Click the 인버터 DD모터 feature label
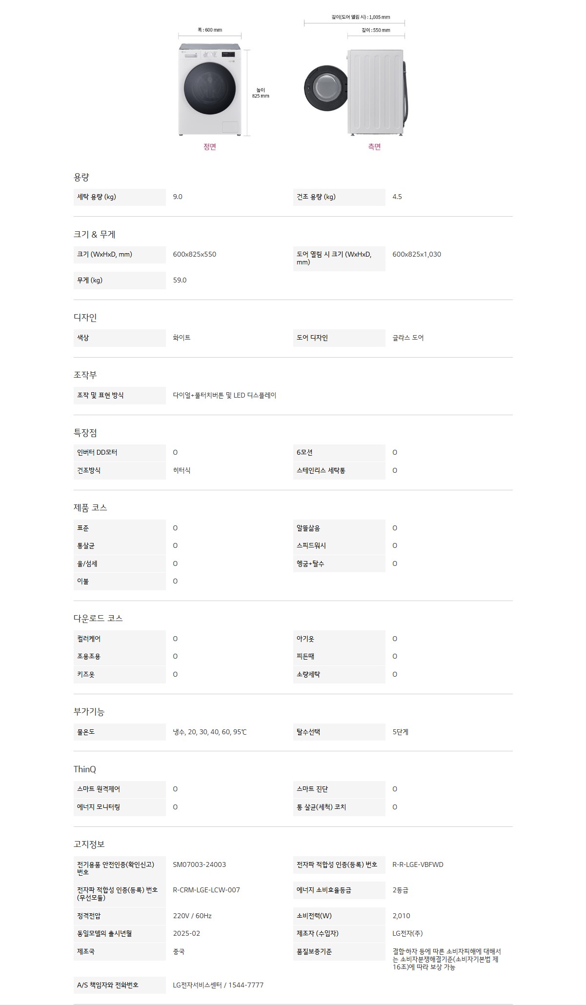 coord(97,453)
